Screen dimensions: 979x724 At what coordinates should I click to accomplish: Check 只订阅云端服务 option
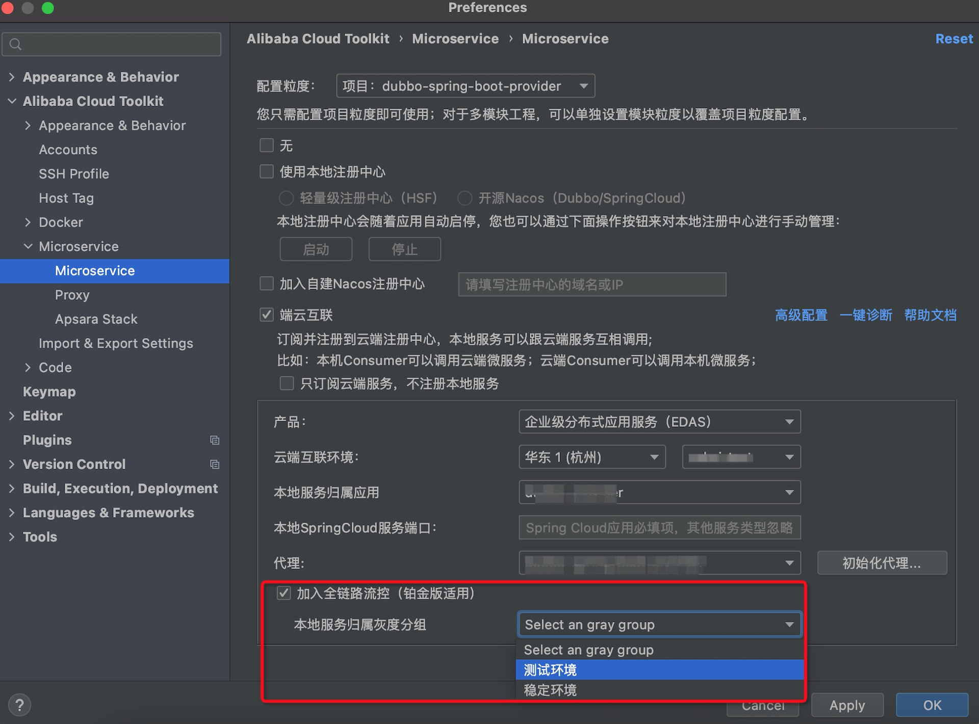(287, 383)
